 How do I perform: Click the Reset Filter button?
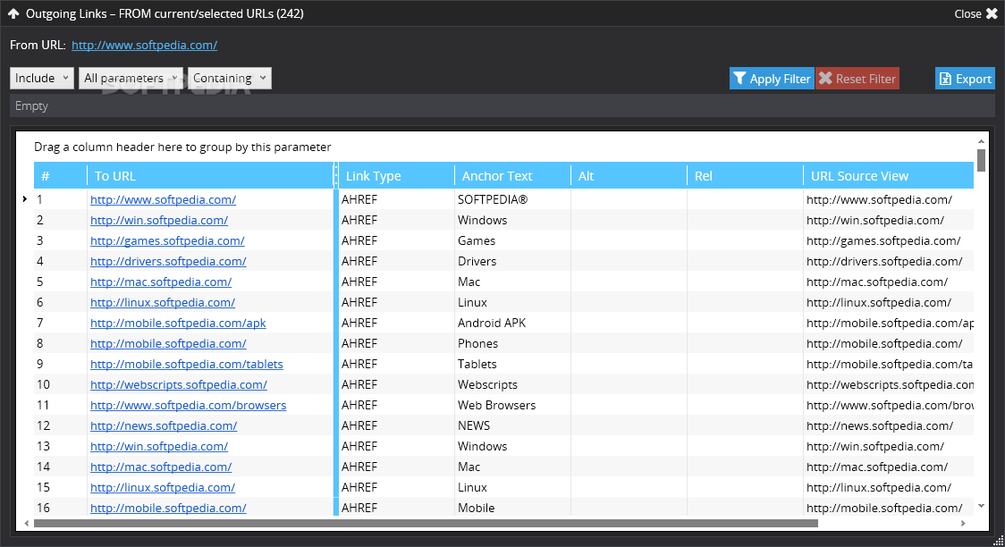tap(857, 79)
